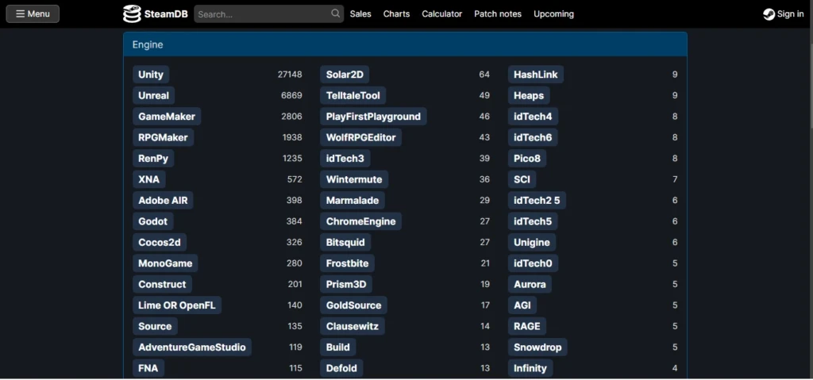Choose the Pico8 engine tag
Image resolution: width=813 pixels, height=380 pixels.
527,158
